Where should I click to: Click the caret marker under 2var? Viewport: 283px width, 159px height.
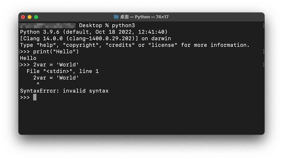point(38,83)
